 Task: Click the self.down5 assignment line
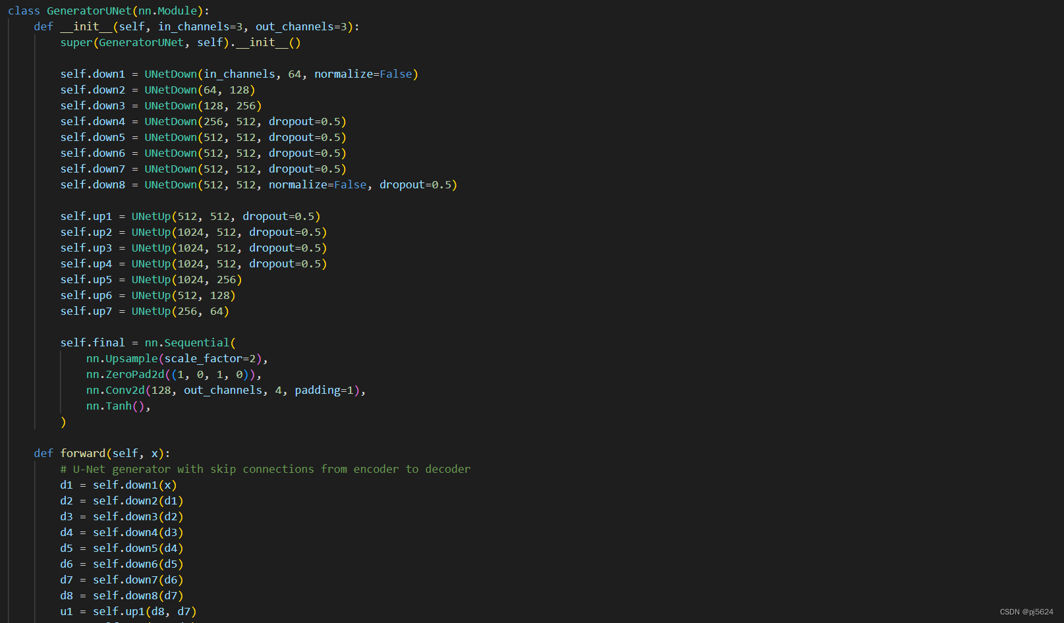coord(203,137)
